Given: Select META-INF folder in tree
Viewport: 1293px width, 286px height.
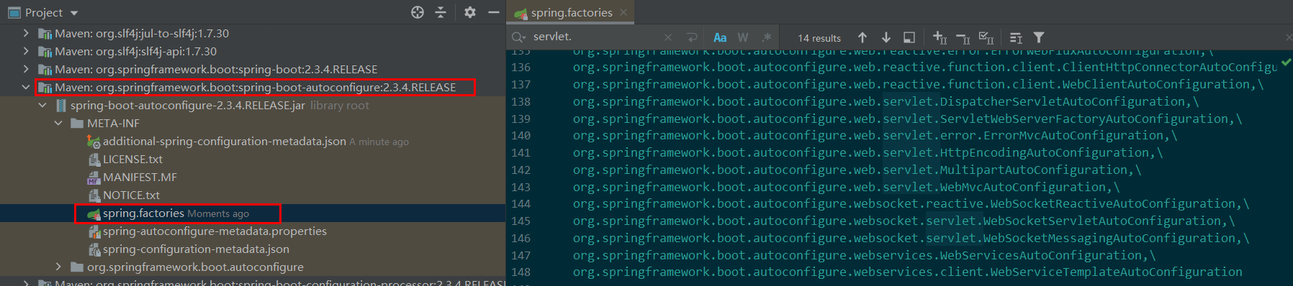Looking at the screenshot, I should [113, 123].
